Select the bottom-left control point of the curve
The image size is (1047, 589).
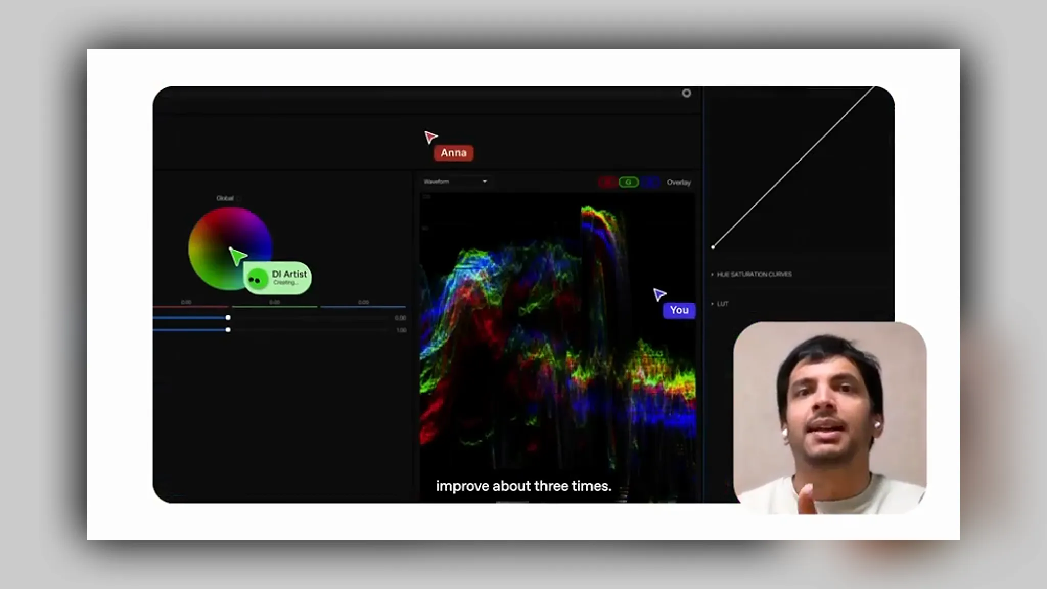[x=713, y=247]
